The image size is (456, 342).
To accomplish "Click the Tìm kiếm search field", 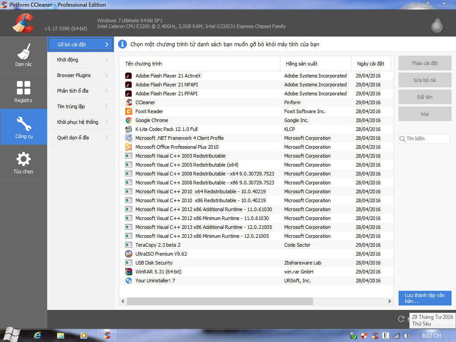I will pyautogui.click(x=424, y=139).
